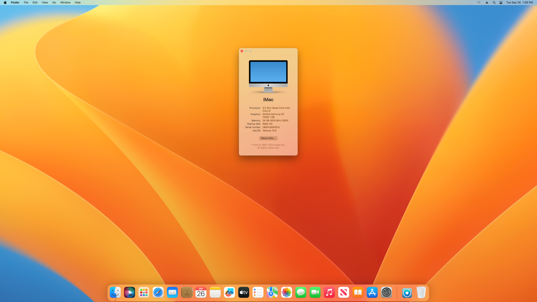
Task: Click the 24 GB 1600 MHz DDR3 value
Action: tap(275, 120)
